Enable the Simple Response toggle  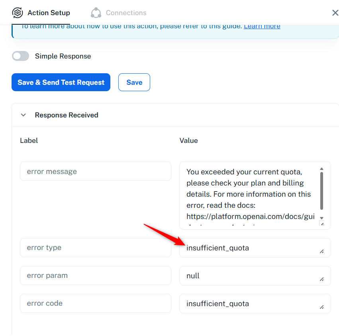[21, 56]
